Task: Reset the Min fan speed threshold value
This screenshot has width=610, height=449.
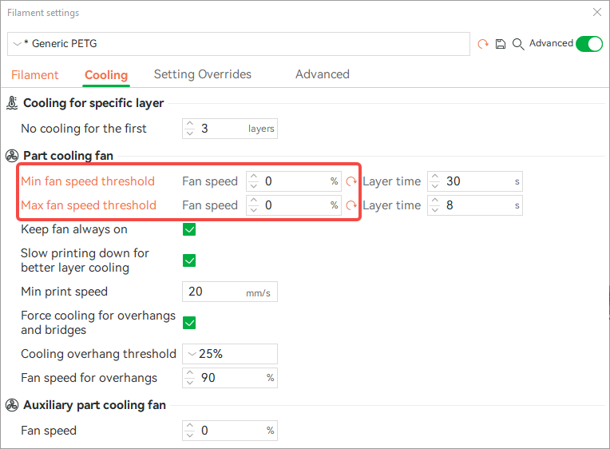Action: pyautogui.click(x=351, y=181)
